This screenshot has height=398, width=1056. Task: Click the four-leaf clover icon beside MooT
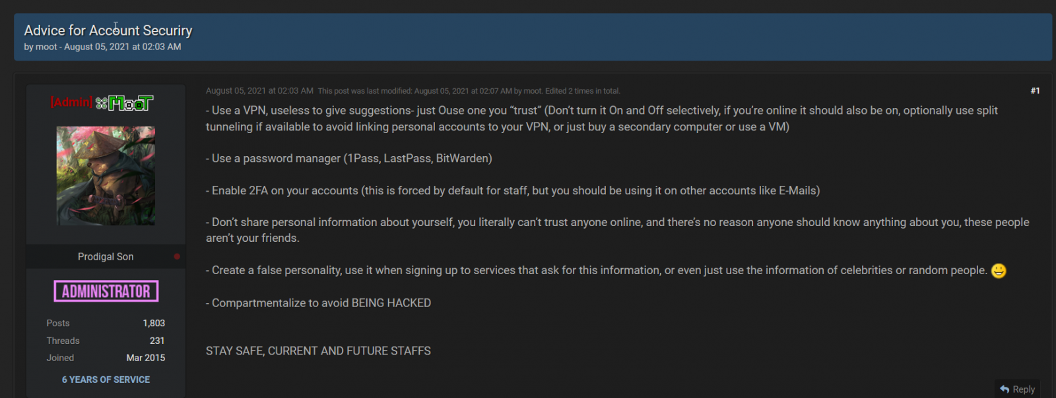click(x=101, y=103)
